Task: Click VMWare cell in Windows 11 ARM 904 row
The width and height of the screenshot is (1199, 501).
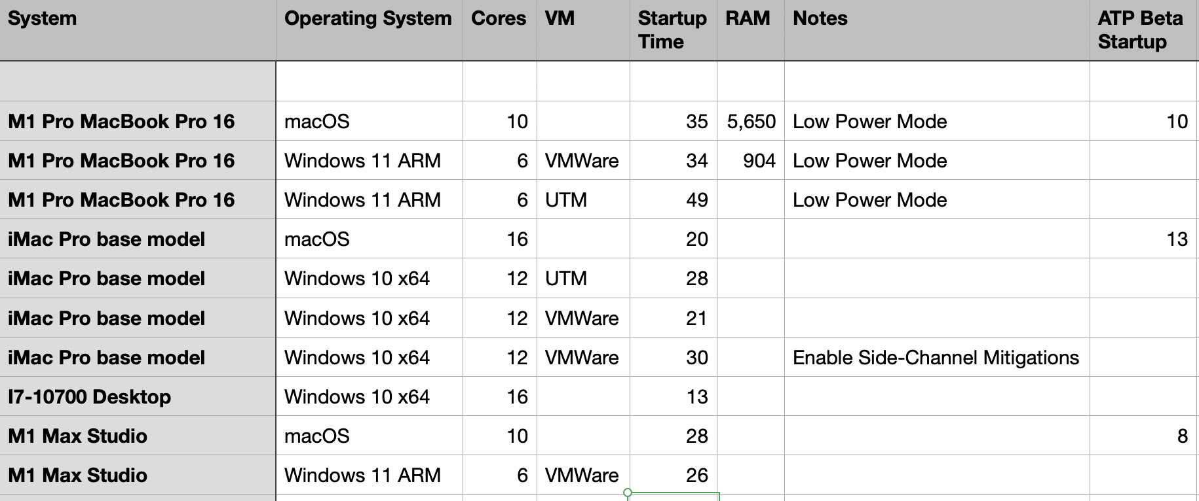Action: point(583,160)
